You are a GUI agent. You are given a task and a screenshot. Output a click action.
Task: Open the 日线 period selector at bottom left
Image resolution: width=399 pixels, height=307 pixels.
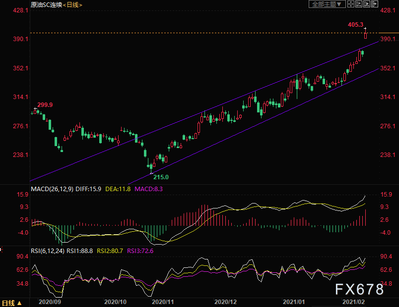[x=12, y=303]
